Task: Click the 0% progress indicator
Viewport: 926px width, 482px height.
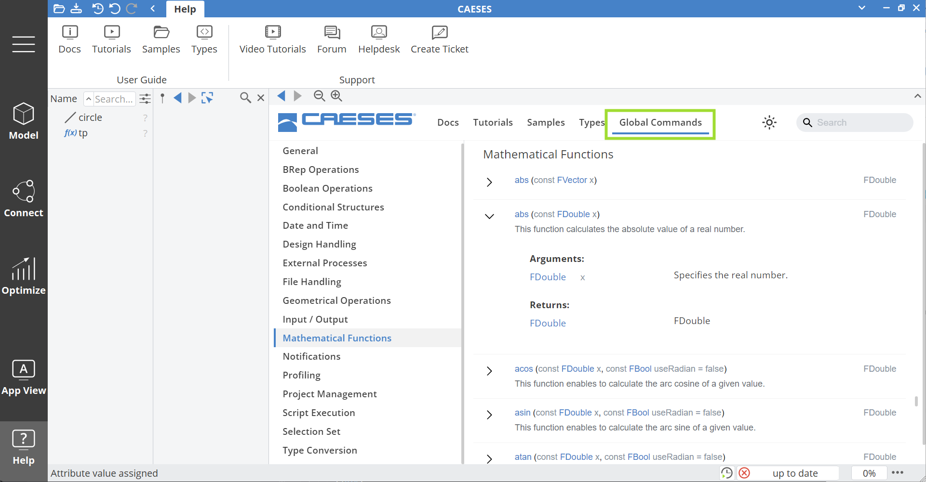Action: click(869, 473)
